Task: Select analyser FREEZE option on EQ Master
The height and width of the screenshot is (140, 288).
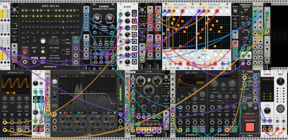Action: pyautogui.click(x=82, y=76)
